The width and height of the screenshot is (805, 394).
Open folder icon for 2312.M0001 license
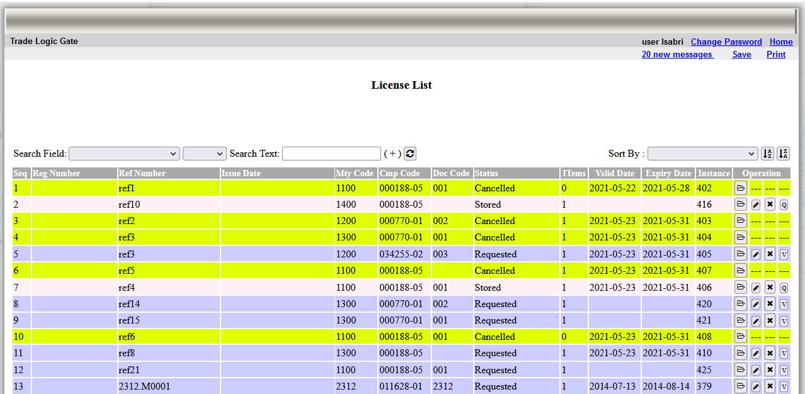pyautogui.click(x=741, y=386)
